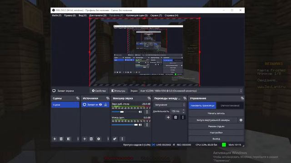Open options dots for Микр./доп. channel
Viewport: 291px width, 163px height.
tap(147, 125)
